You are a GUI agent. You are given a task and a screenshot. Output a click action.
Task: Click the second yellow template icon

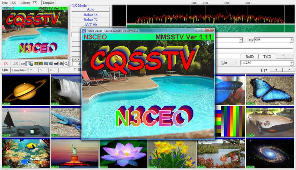[41, 64]
